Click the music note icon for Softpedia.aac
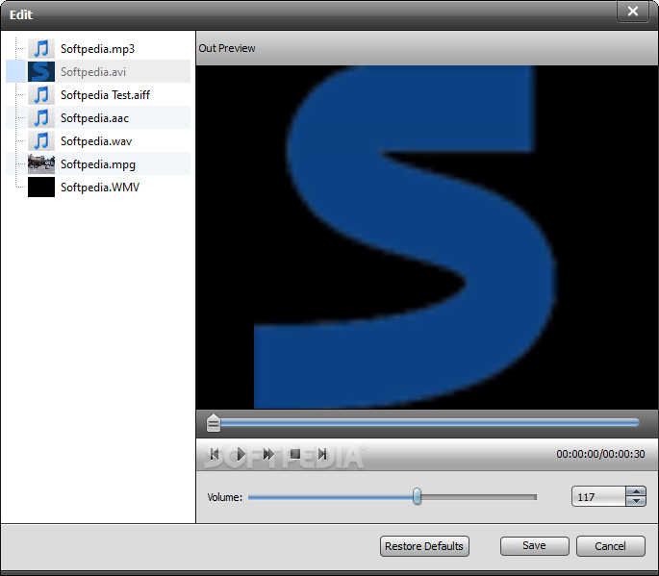The image size is (659, 576). click(x=41, y=118)
